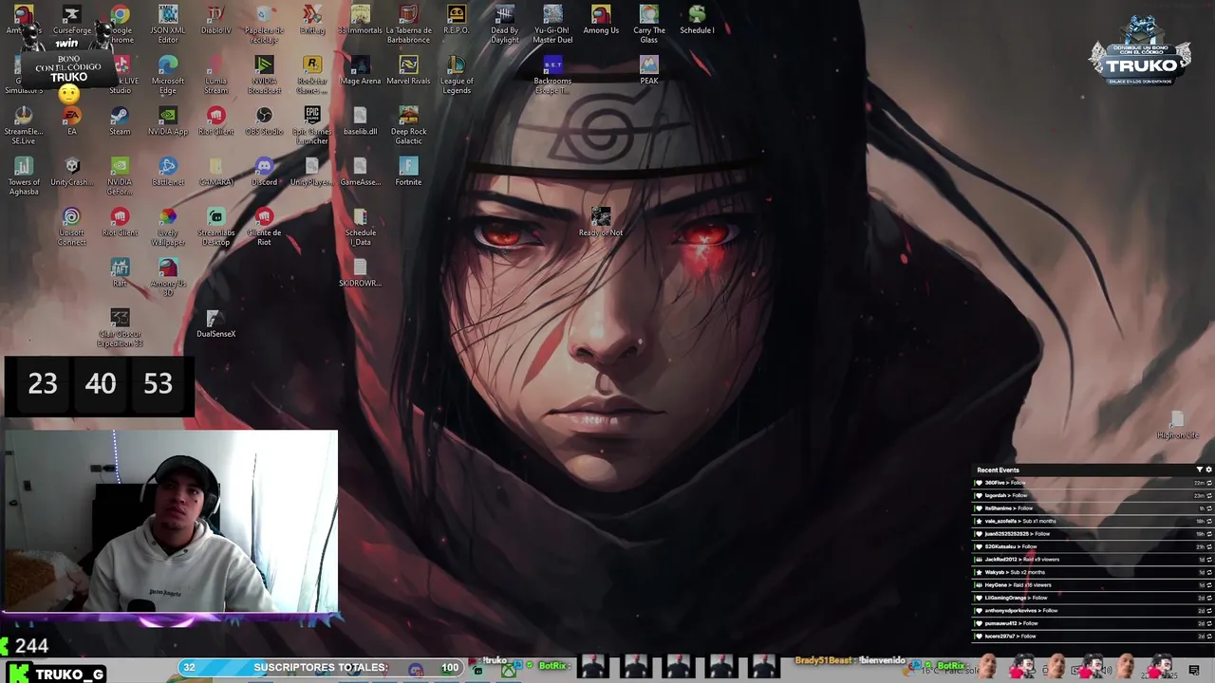1215x683 pixels.
Task: Select the NVIDIA App icon
Action: 168,120
